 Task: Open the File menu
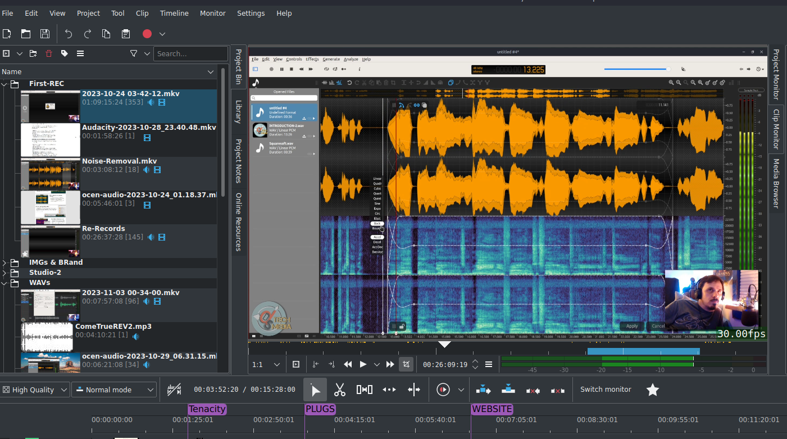click(7, 13)
